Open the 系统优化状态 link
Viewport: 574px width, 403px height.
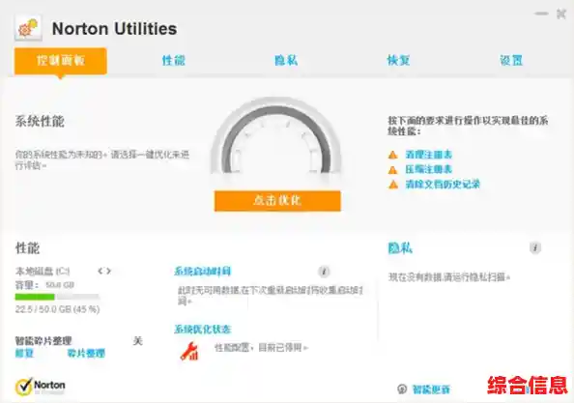click(x=202, y=329)
